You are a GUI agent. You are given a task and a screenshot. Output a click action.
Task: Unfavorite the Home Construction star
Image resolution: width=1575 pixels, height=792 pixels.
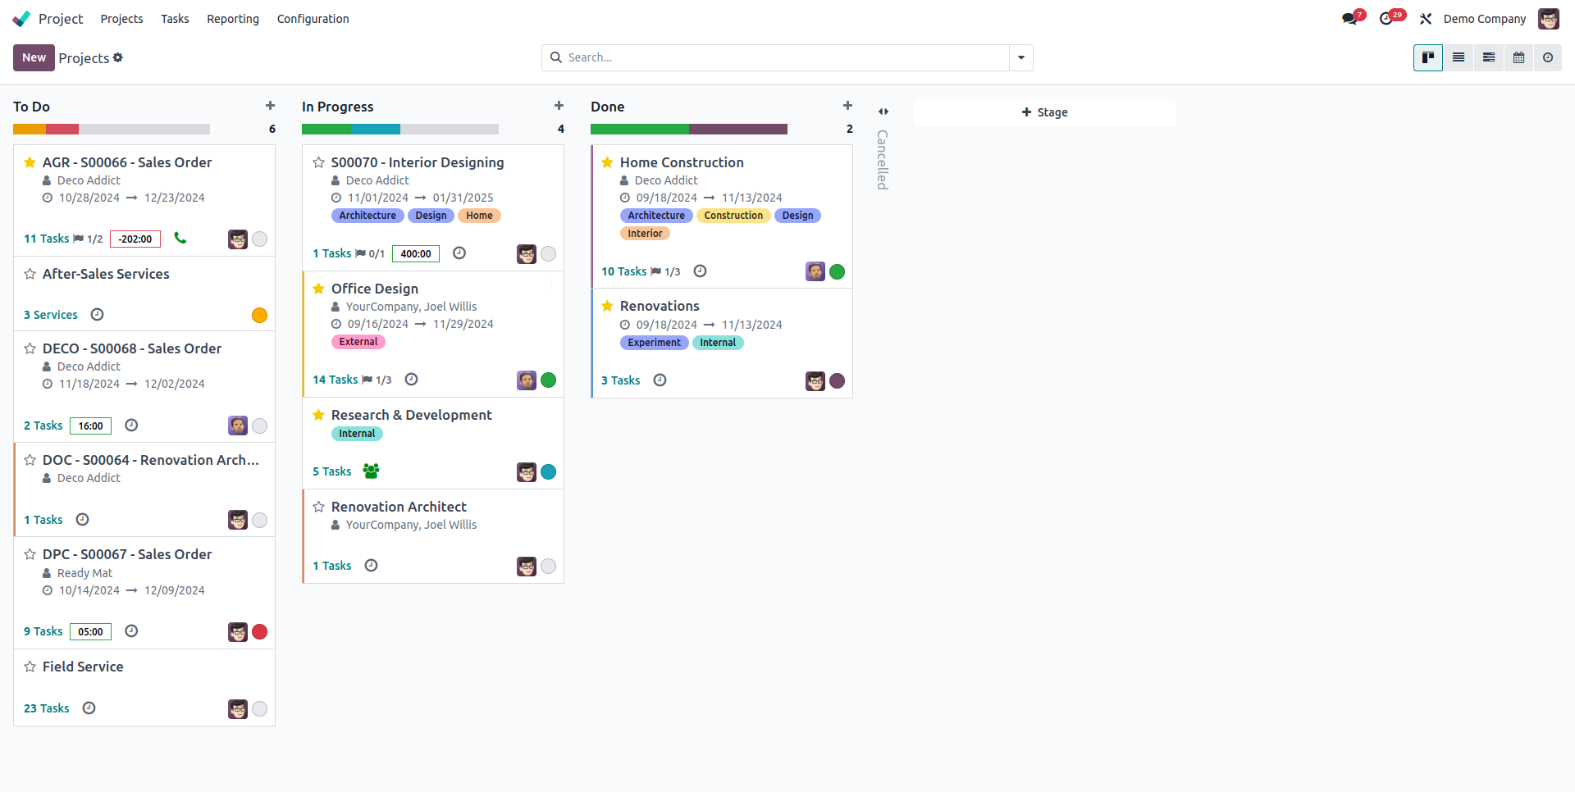click(x=608, y=162)
